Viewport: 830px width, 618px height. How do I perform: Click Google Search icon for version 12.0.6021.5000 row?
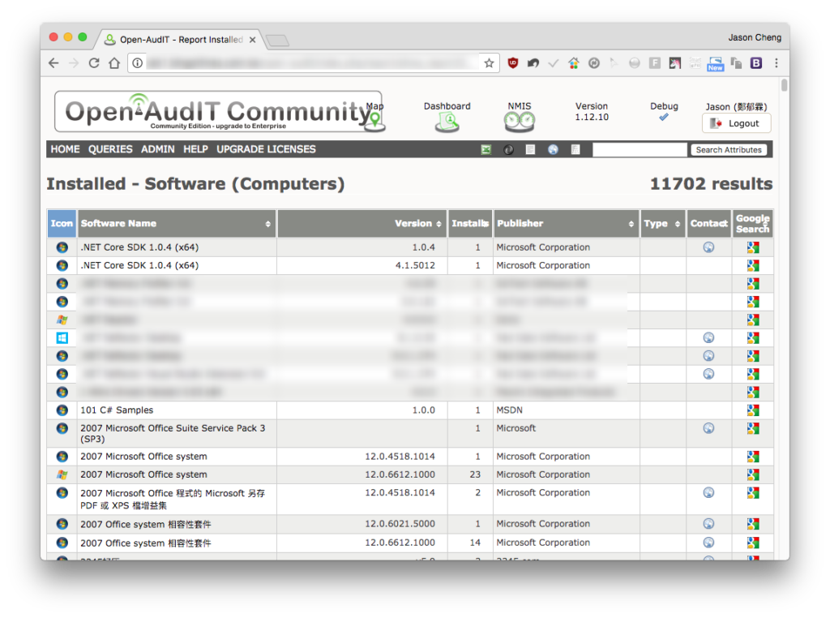(x=753, y=524)
